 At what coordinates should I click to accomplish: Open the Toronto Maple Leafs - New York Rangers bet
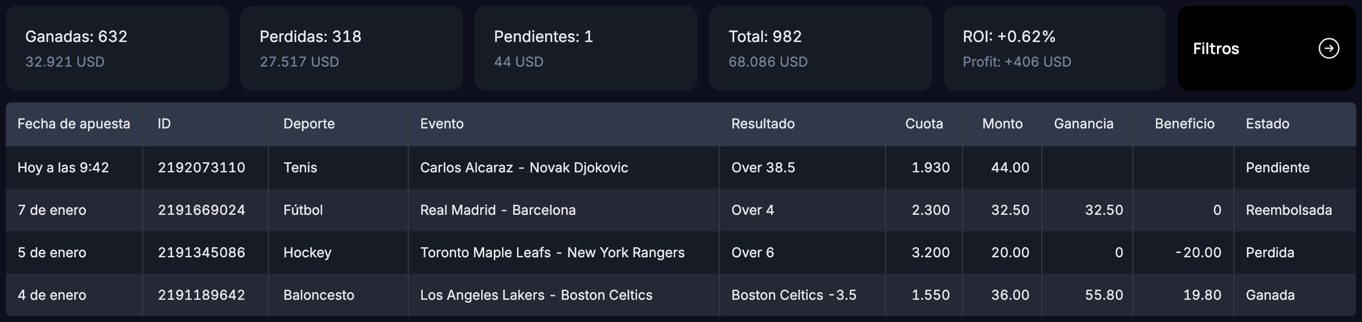[x=552, y=252]
